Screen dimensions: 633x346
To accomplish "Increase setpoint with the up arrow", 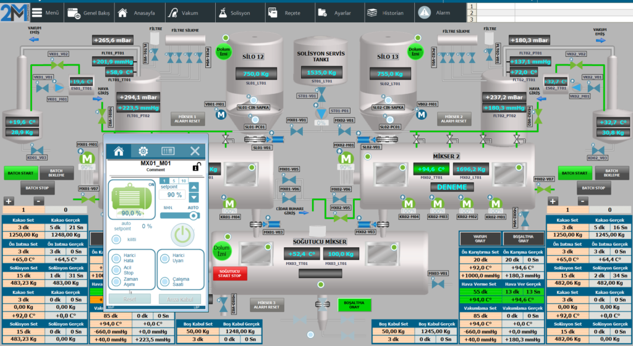I will [193, 187].
